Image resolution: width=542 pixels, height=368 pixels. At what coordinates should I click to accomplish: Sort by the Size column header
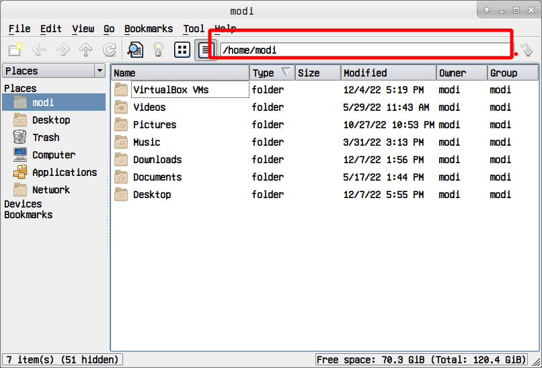tap(317, 73)
